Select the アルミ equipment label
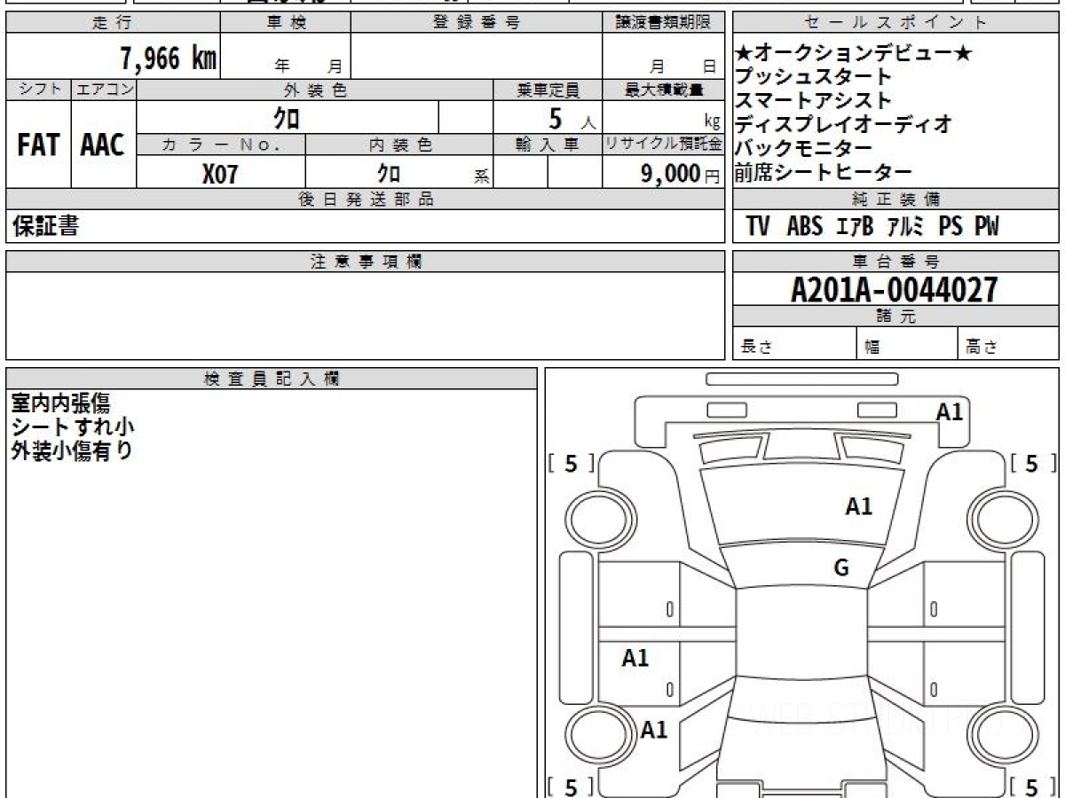The image size is (1065, 798). [x=907, y=227]
